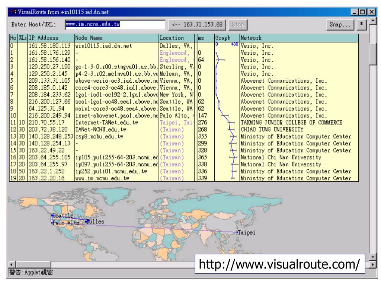Click the Enter Host/URL input field
381x286 pixels.
[115, 25]
